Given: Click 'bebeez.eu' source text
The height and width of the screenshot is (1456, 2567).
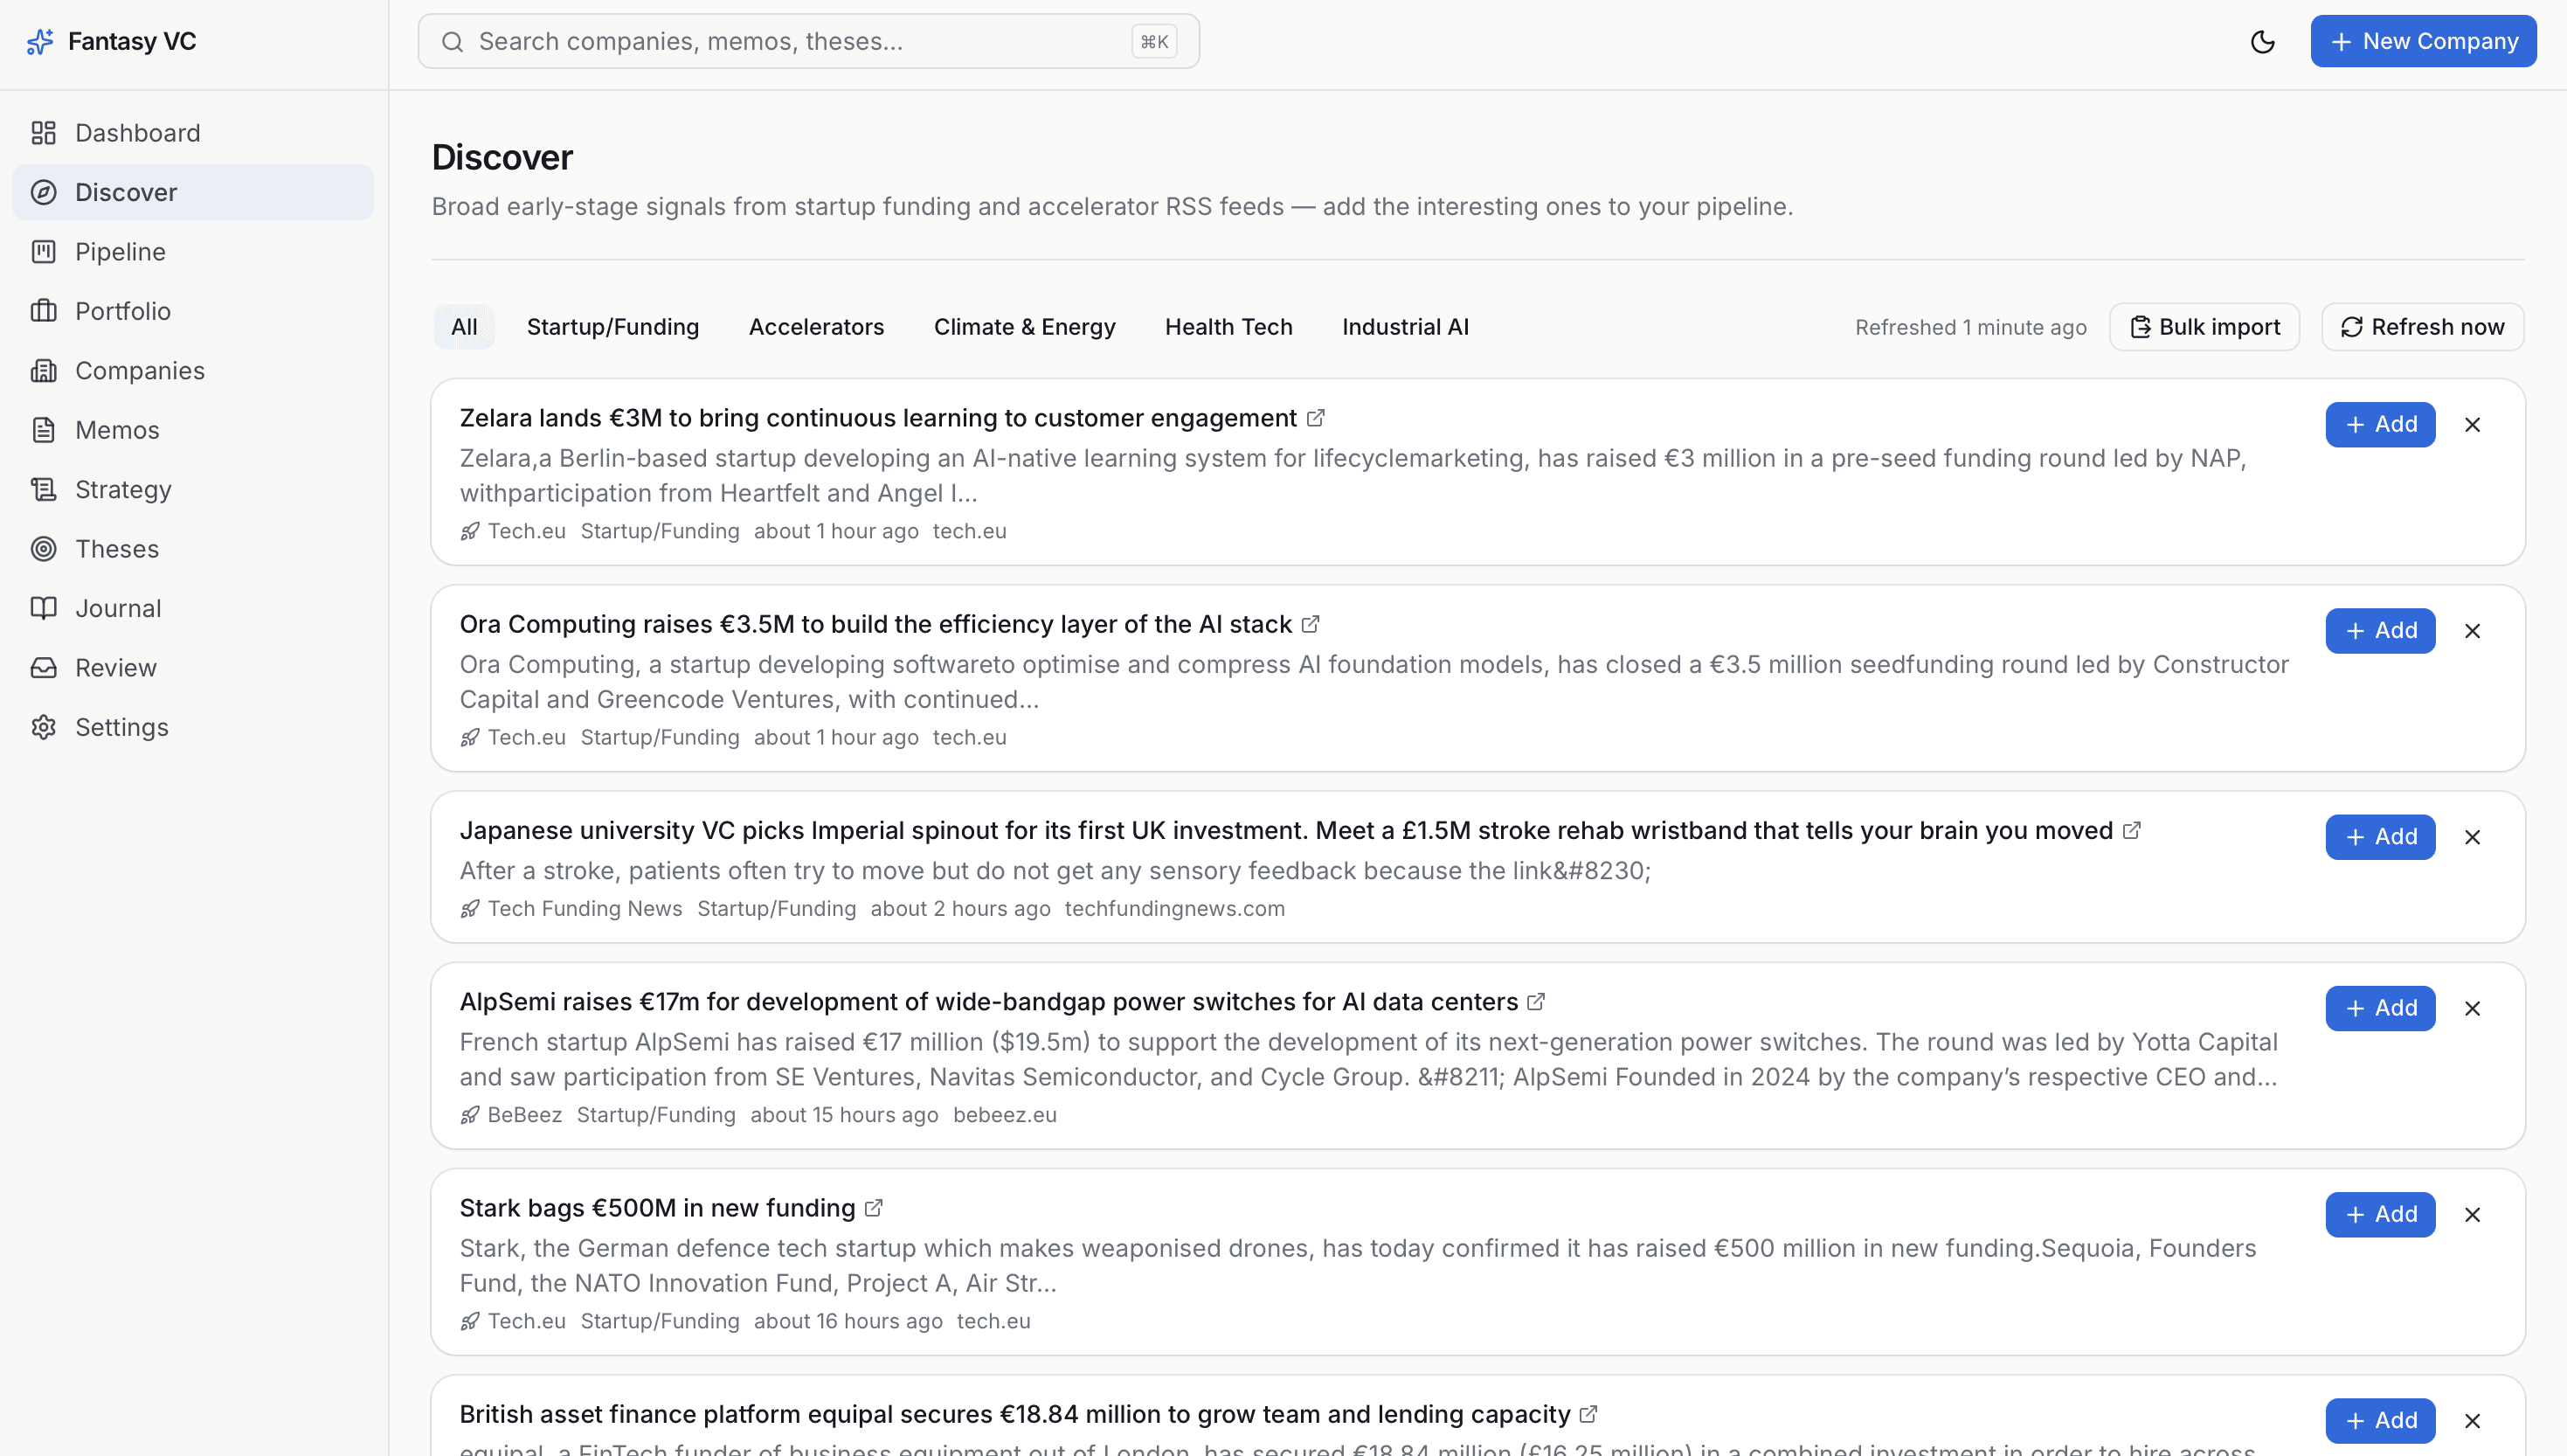Looking at the screenshot, I should pyautogui.click(x=1005, y=1115).
